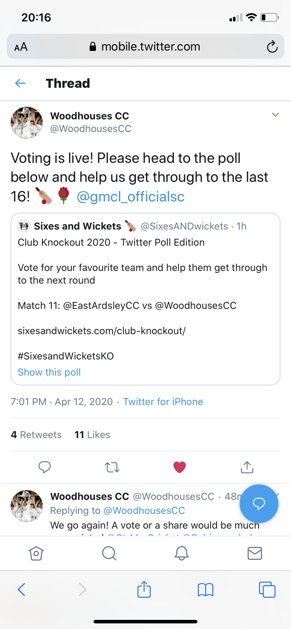
Task: Open Twitter home tab
Action: [x=36, y=554]
